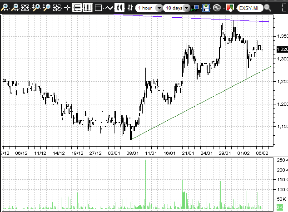Click the tallest volume spike near 11/01
The width and height of the screenshot is (288, 212).
click(x=146, y=183)
